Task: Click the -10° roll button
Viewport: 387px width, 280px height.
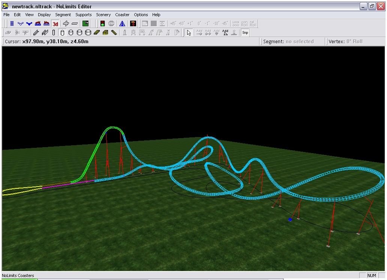Action: pos(216,24)
